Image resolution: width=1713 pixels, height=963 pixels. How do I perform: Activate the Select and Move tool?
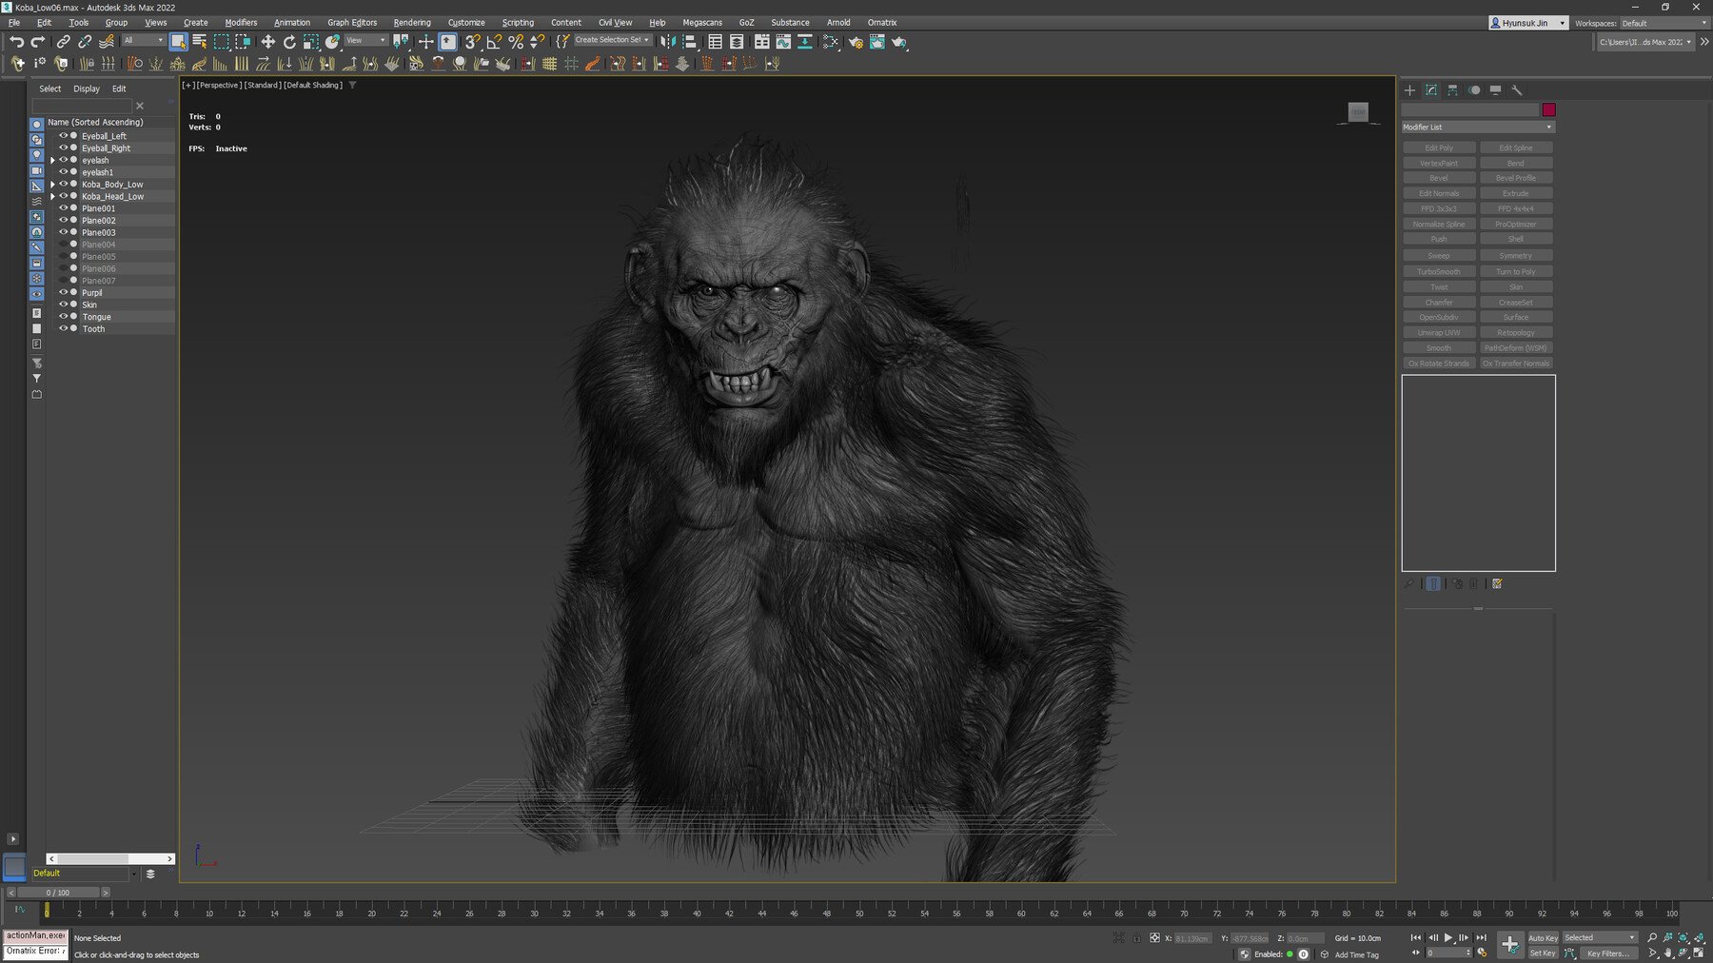[x=267, y=42]
